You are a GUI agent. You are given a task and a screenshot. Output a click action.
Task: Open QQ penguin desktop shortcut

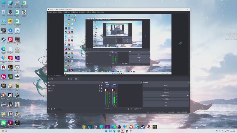[x=3, y=68]
